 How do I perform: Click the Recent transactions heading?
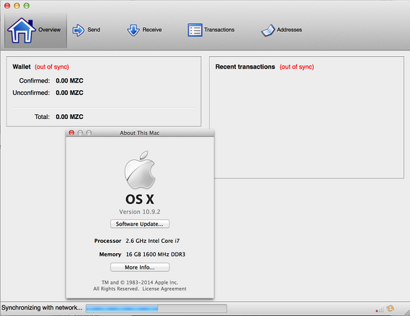click(245, 67)
